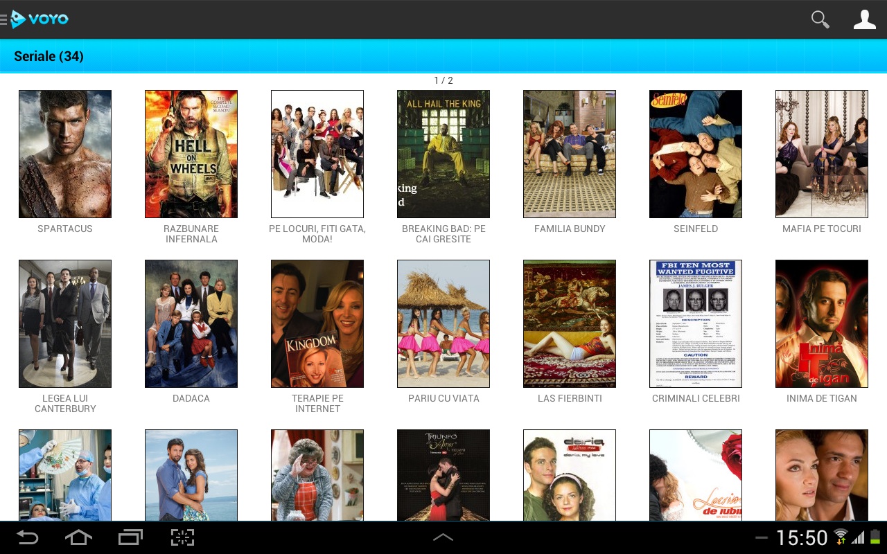Select the LAS FIERBINTI title
Image resolution: width=887 pixels, height=554 pixels.
(x=570, y=398)
